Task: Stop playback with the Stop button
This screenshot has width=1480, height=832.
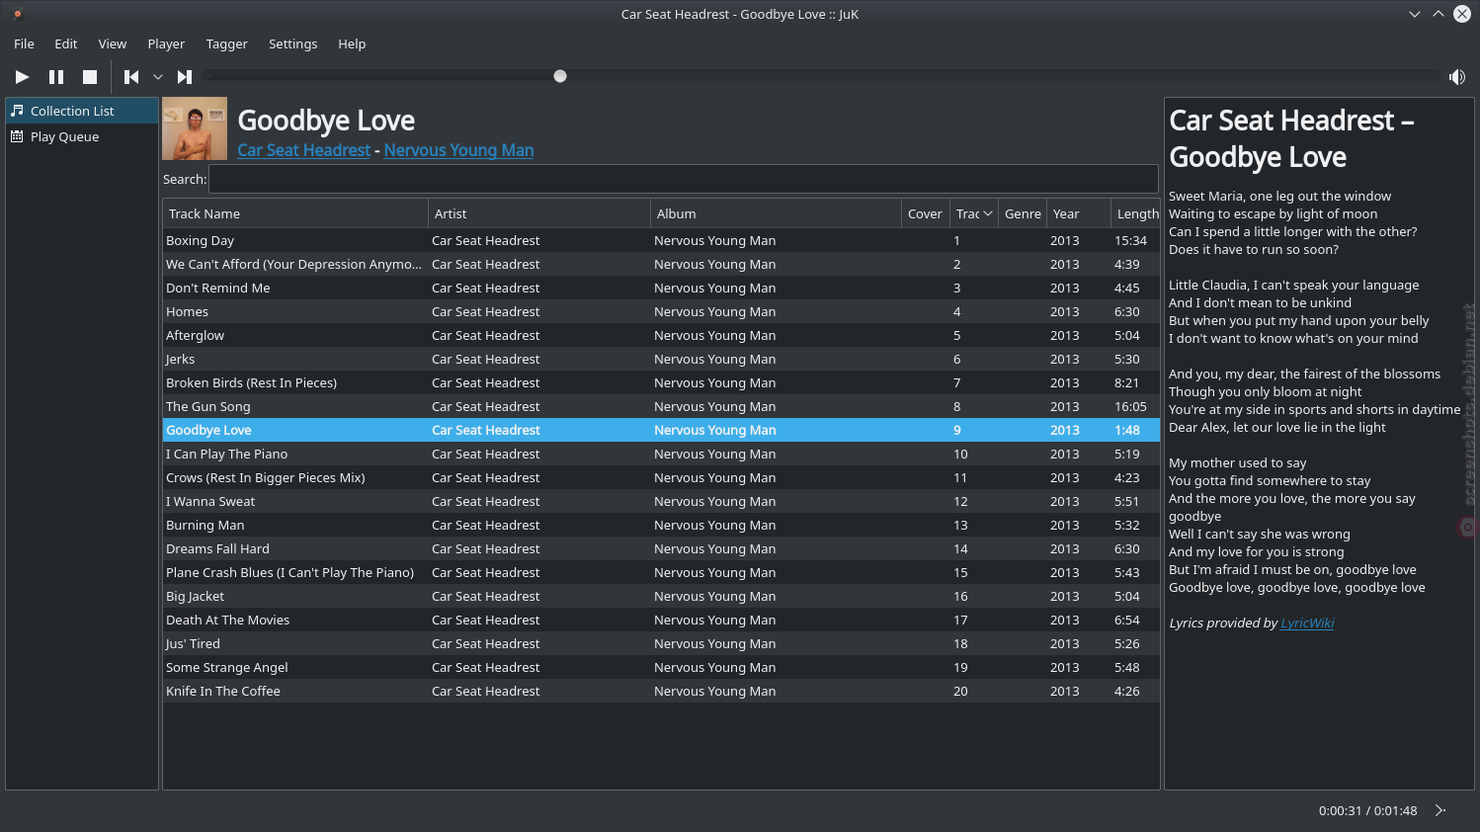Action: [x=90, y=77]
